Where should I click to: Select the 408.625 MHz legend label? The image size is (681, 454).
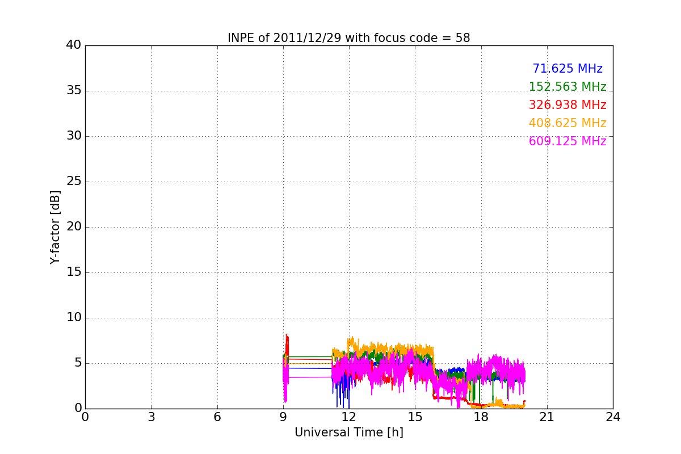click(567, 123)
